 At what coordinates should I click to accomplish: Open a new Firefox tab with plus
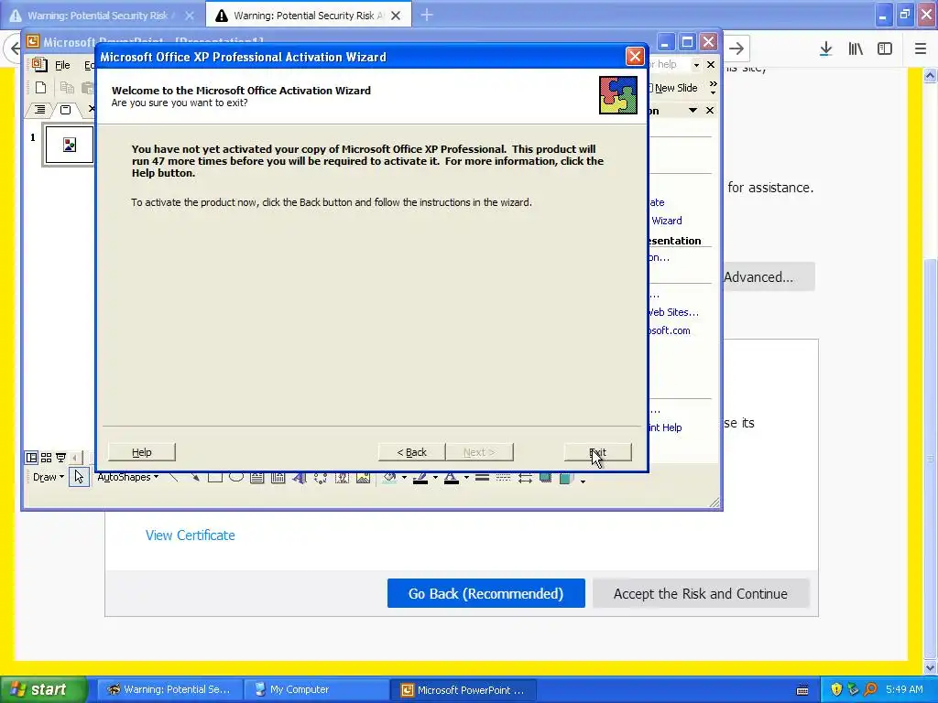pos(427,15)
